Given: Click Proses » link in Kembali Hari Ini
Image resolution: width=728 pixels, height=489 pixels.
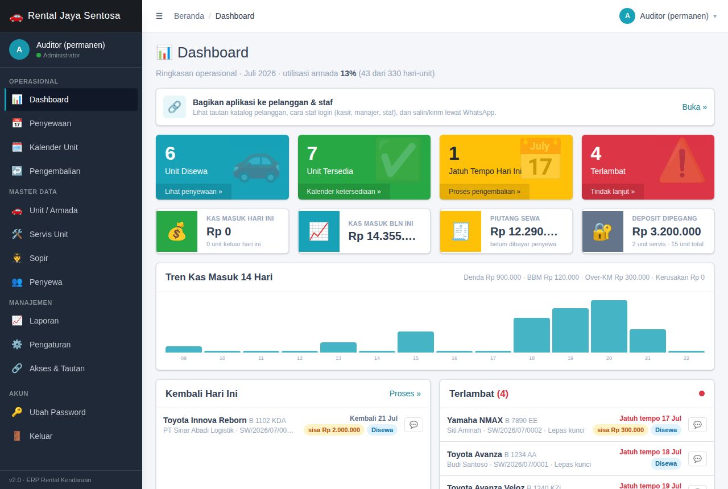Looking at the screenshot, I should pyautogui.click(x=405, y=393).
